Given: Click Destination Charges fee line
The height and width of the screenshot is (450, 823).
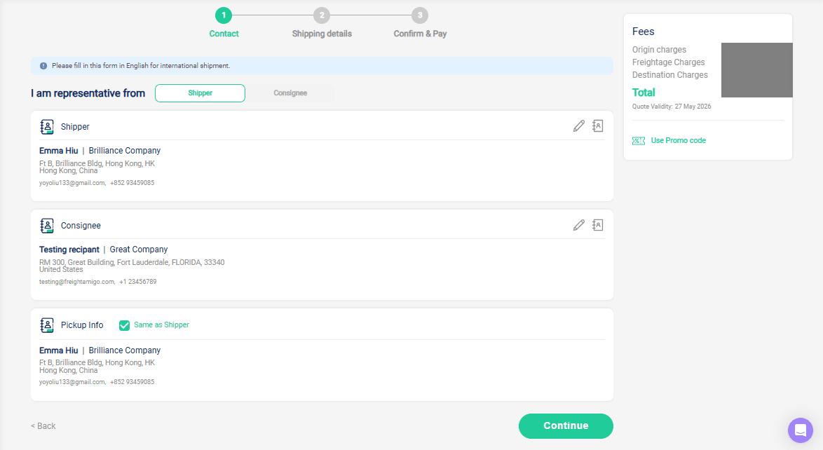Looking at the screenshot, I should [x=669, y=74].
